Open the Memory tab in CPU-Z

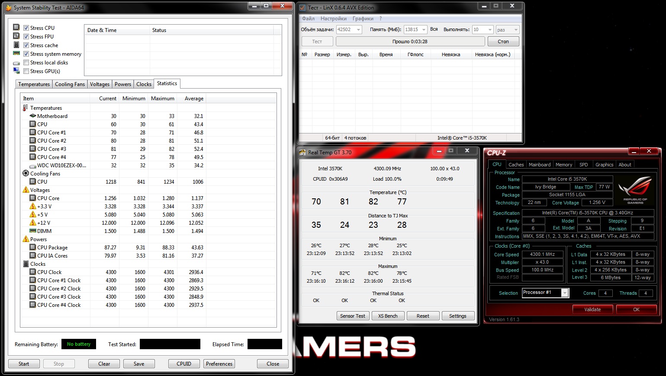[564, 165]
